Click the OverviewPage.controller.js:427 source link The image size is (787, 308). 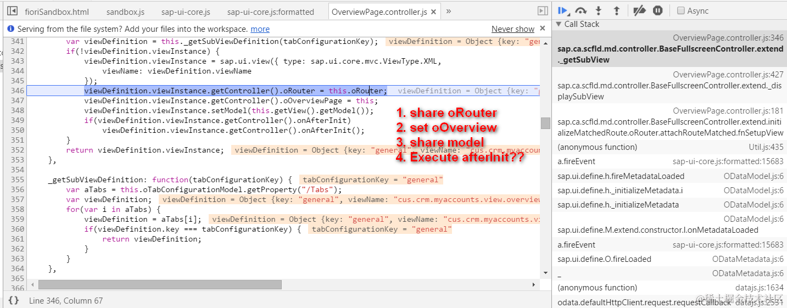[x=728, y=75]
